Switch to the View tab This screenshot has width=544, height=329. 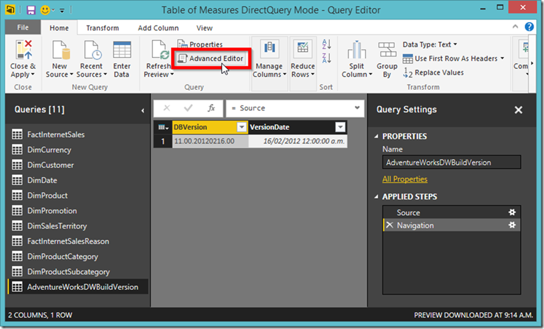tap(204, 28)
